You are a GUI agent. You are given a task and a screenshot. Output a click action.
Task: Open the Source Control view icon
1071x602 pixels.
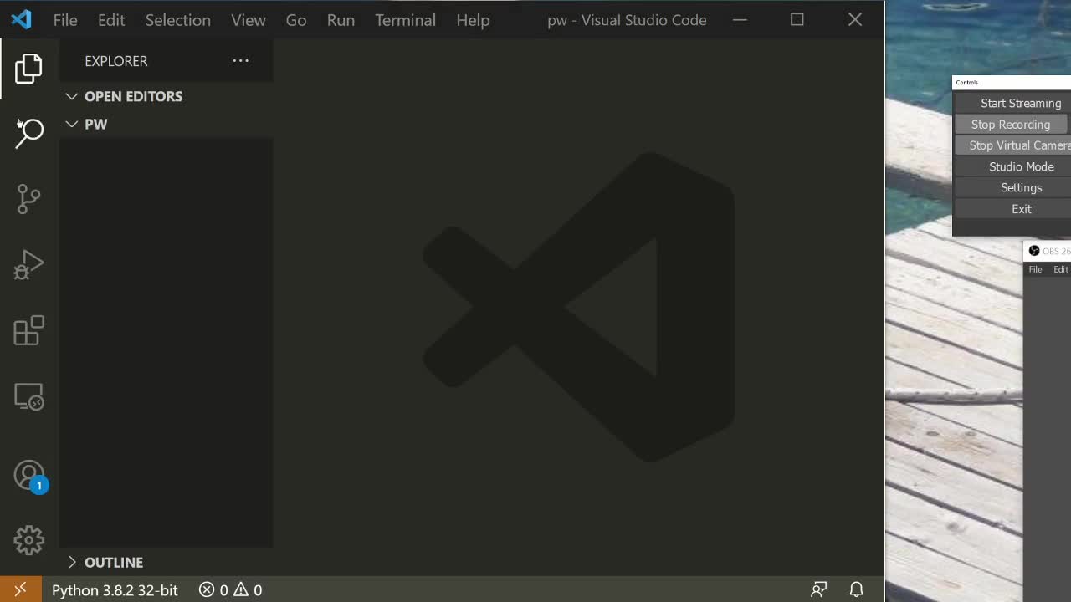tap(28, 199)
